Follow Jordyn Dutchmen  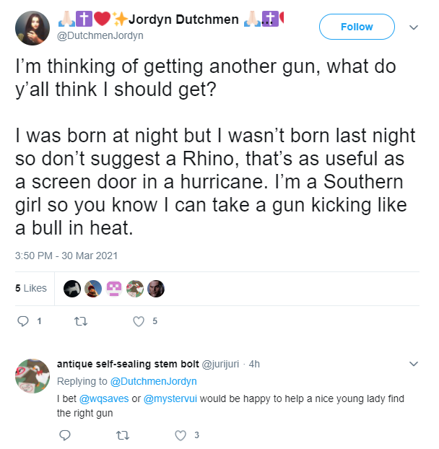point(357,27)
